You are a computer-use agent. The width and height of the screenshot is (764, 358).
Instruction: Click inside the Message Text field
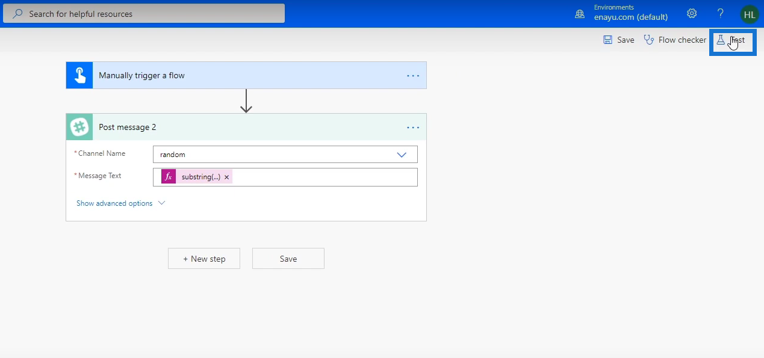coord(285,177)
